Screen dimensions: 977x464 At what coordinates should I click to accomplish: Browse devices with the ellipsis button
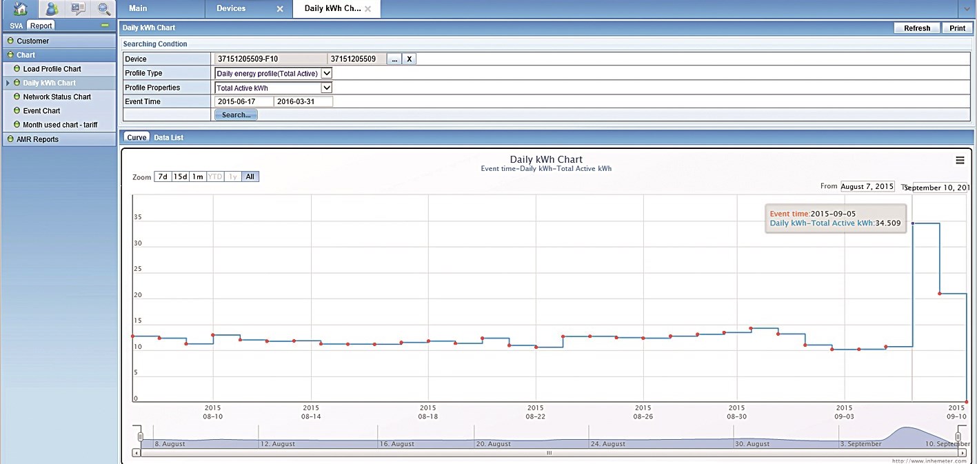point(394,59)
